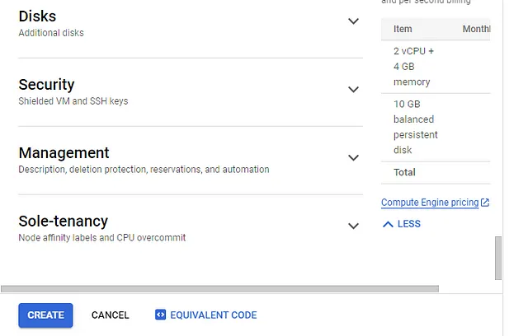Screen dimensions: 528x336
Task: Click 'Node affinity labels and CPU overcommit' text
Action: tap(102, 237)
